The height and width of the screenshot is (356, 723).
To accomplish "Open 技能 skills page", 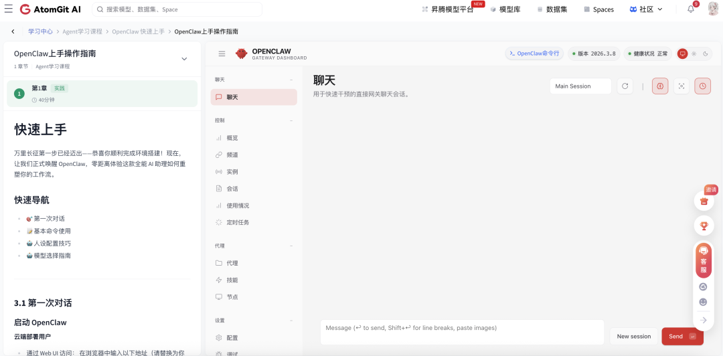I will pos(254,280).
